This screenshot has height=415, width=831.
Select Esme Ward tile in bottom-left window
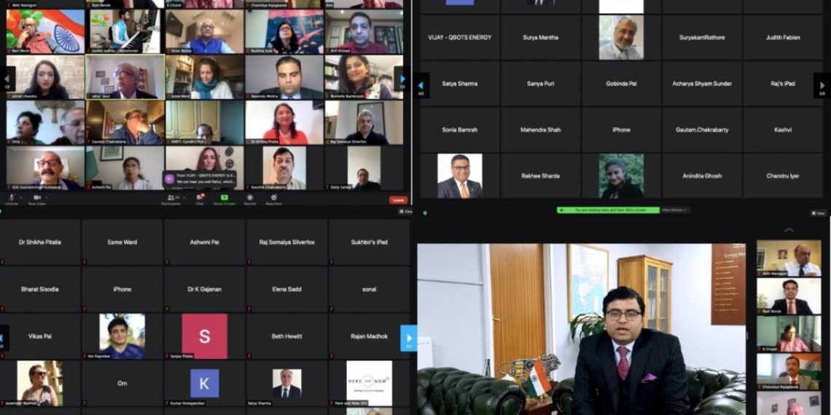coord(122,242)
